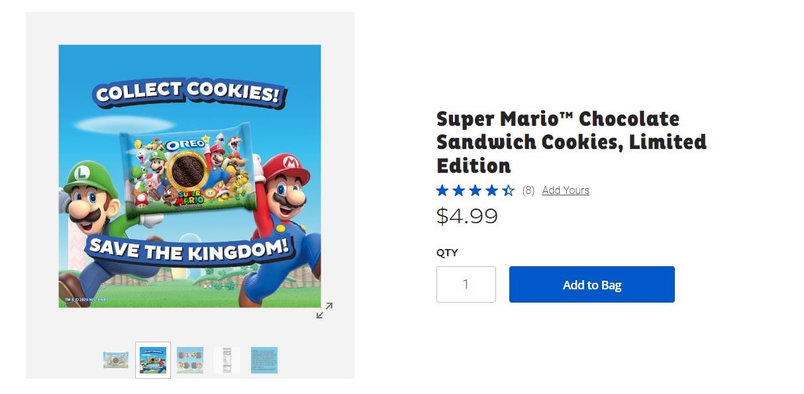The height and width of the screenshot is (394, 804).
Task: Click the COLLECT COOKIES! banner in image
Action: [x=187, y=93]
